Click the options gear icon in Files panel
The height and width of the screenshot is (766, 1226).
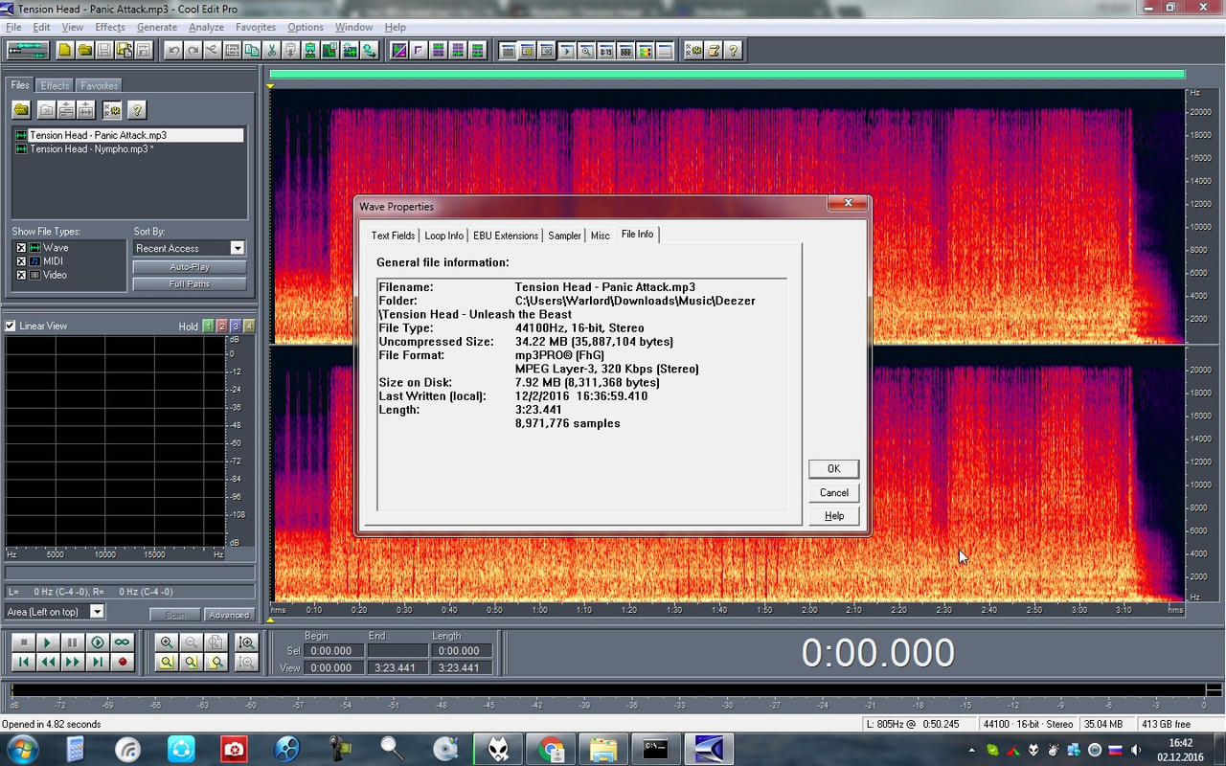(112, 110)
